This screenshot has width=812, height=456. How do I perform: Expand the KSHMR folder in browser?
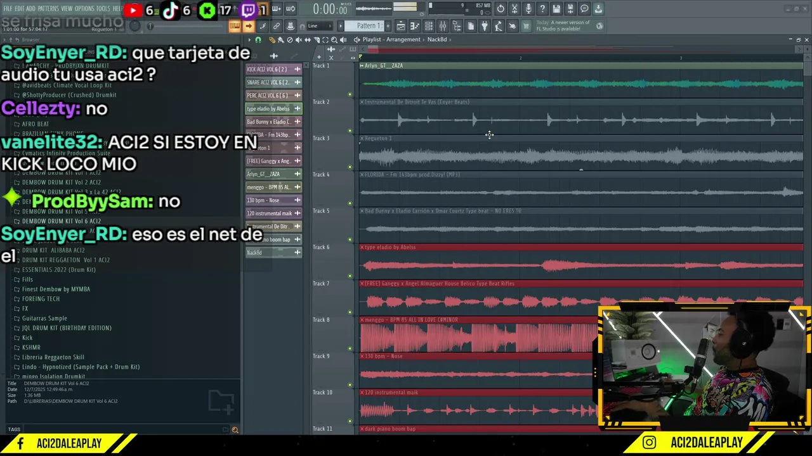click(x=31, y=347)
